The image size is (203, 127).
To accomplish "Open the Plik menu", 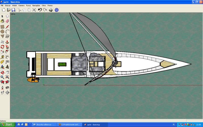I will tap(2, 5).
